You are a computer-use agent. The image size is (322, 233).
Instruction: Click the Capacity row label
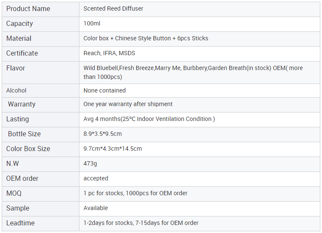pos(20,24)
